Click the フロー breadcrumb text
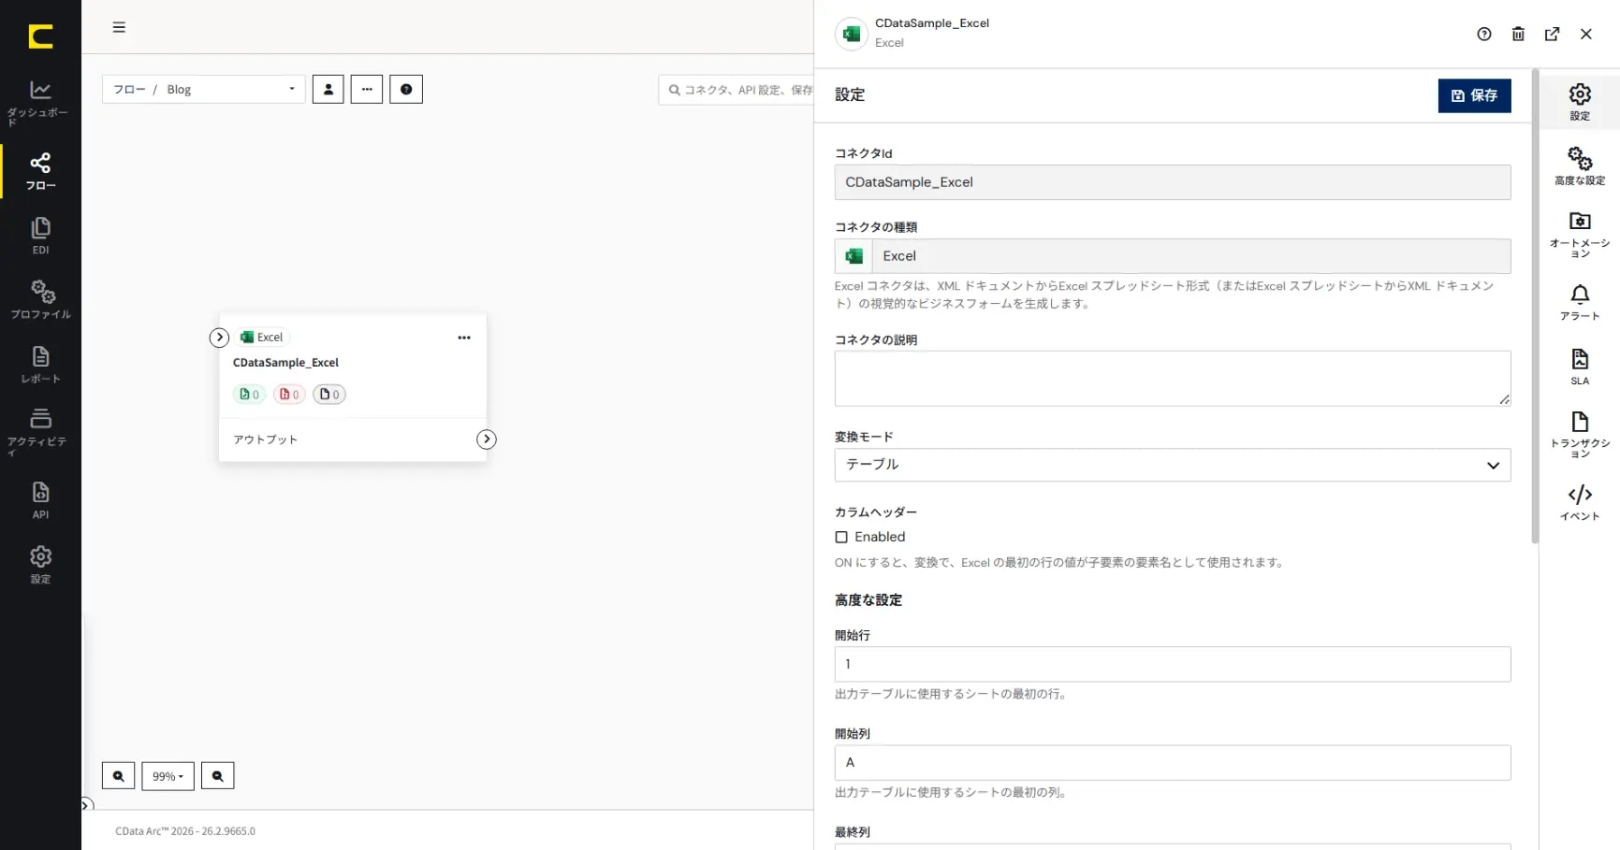 (129, 90)
